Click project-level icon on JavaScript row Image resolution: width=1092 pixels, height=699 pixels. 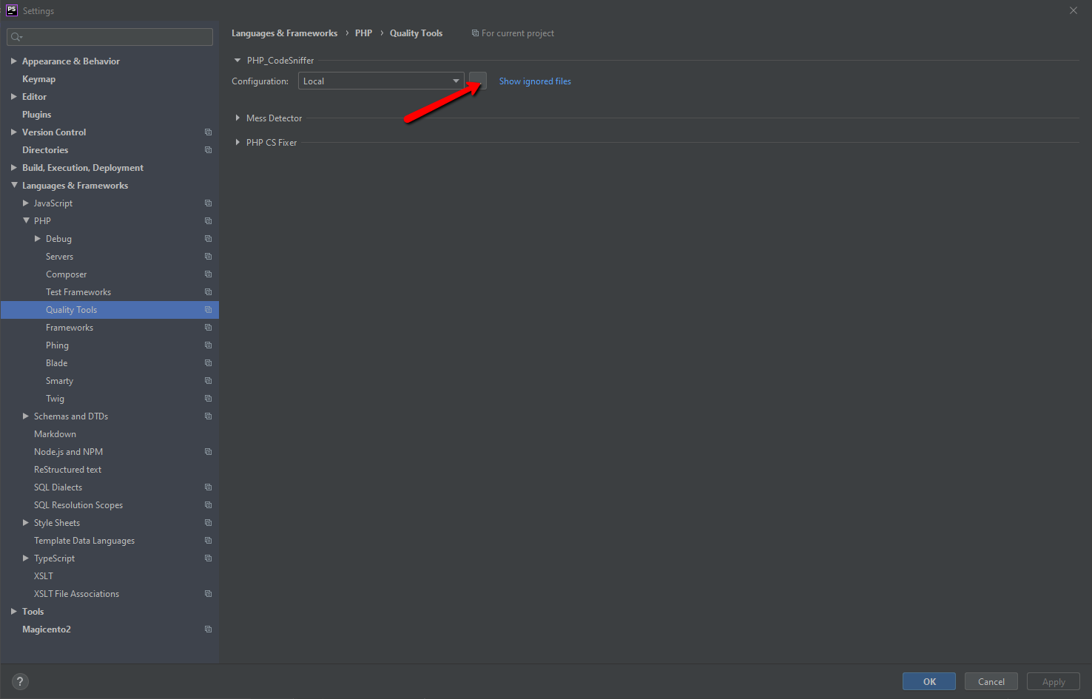tap(208, 203)
